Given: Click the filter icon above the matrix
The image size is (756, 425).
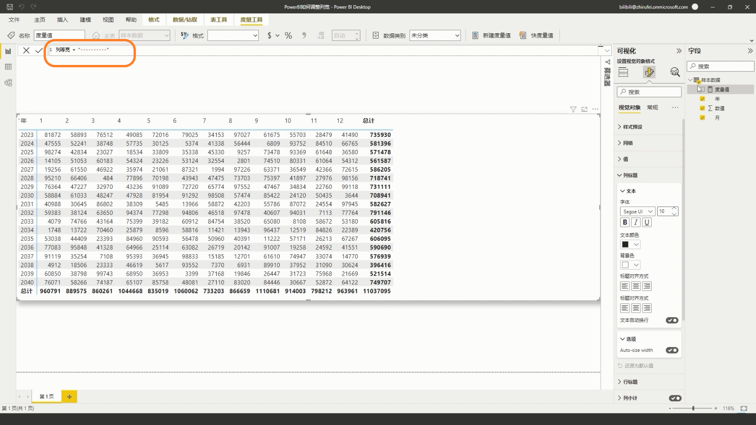Looking at the screenshot, I should tap(573, 109).
